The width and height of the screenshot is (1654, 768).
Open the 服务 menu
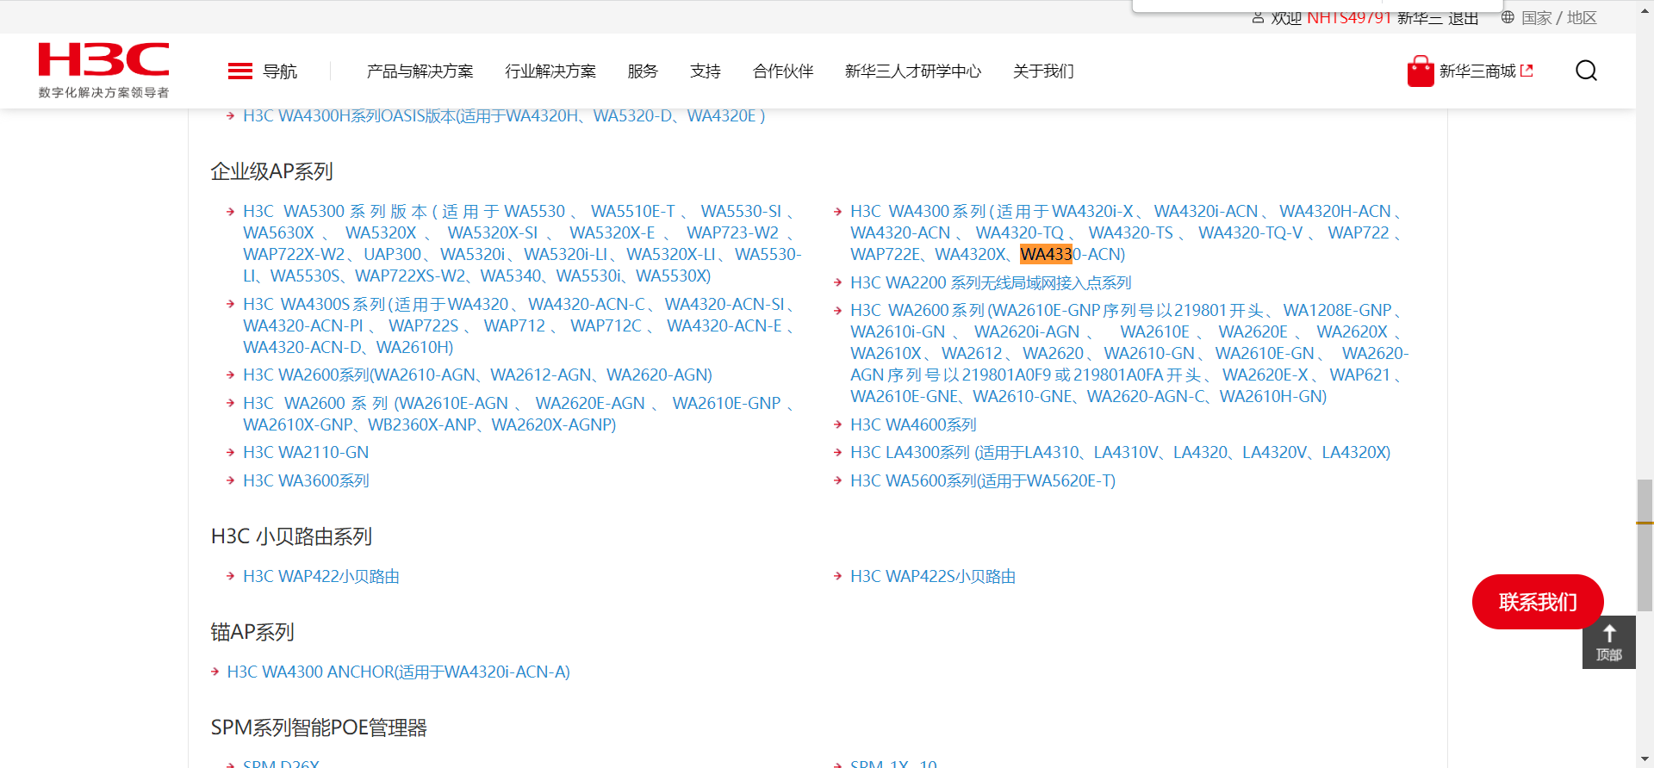(643, 71)
